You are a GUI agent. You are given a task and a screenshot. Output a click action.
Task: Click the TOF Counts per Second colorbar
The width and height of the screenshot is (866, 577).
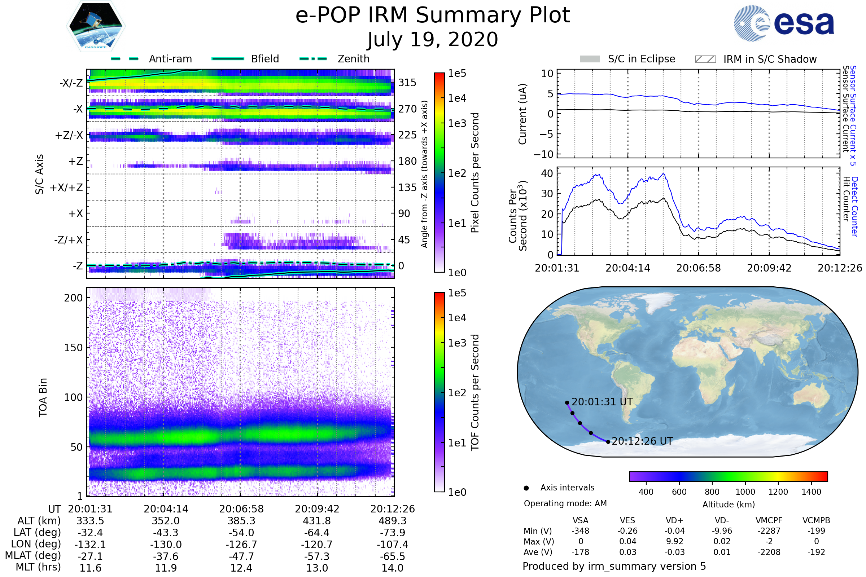(x=439, y=392)
